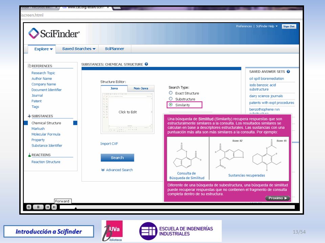Click the Substances section icon
Image resolution: width=325 pixels, height=243 pixels.
(29, 116)
